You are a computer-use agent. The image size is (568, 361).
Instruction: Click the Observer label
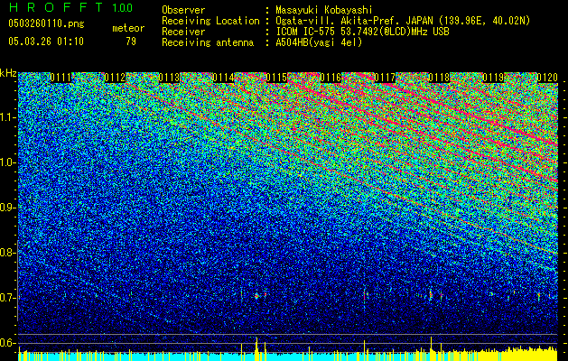[183, 10]
